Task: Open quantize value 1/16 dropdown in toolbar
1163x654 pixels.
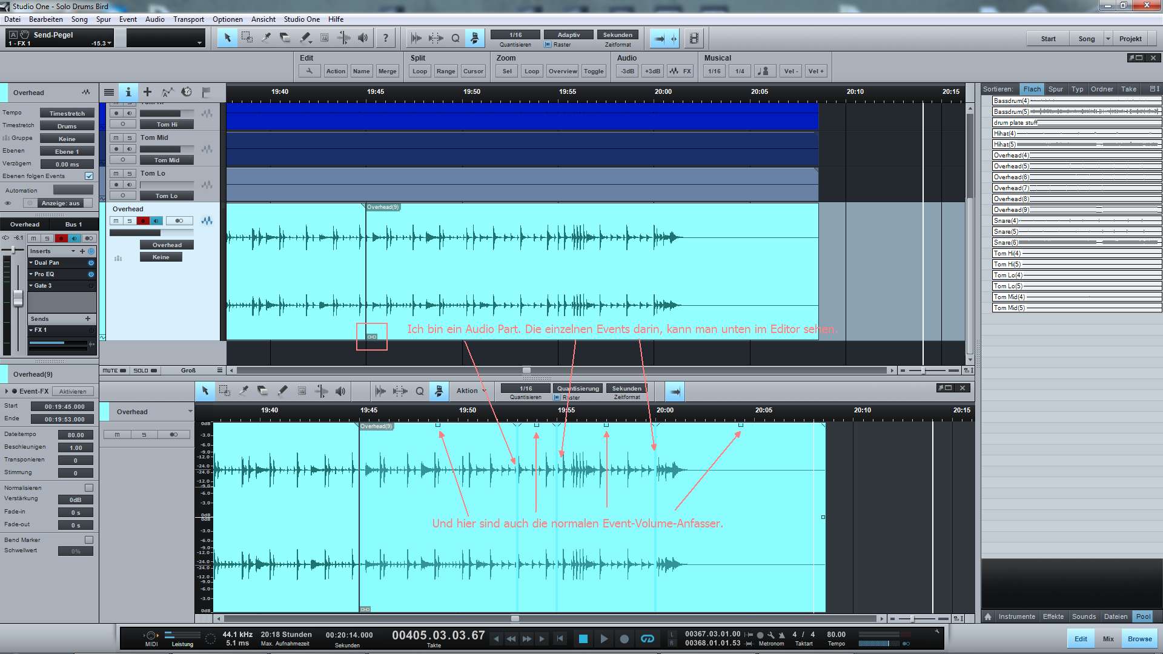Action: [x=515, y=35]
